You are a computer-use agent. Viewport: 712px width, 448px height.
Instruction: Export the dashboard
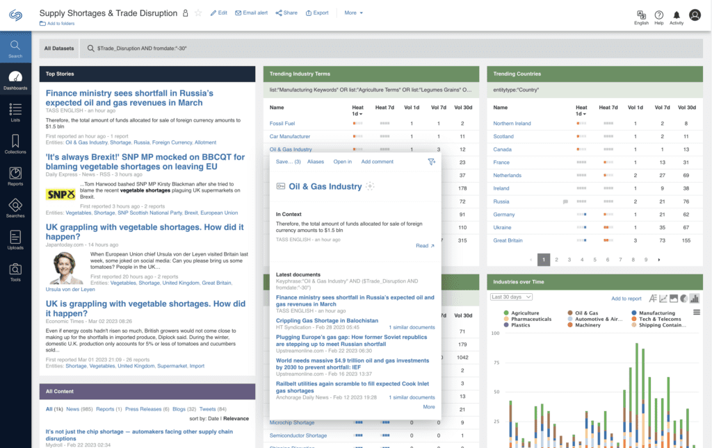tap(317, 13)
